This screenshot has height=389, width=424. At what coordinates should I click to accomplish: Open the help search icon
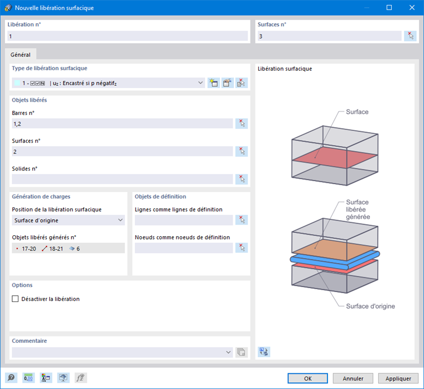pyautogui.click(x=11, y=378)
